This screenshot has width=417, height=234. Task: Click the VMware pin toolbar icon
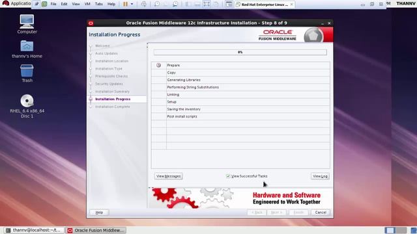click(36, 4)
